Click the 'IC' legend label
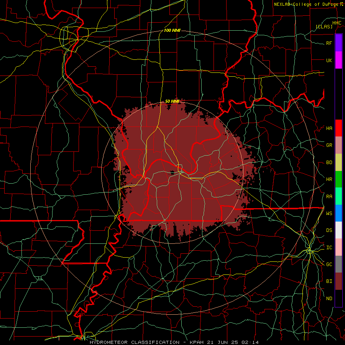The width and height of the screenshot is (345, 345). click(x=329, y=248)
